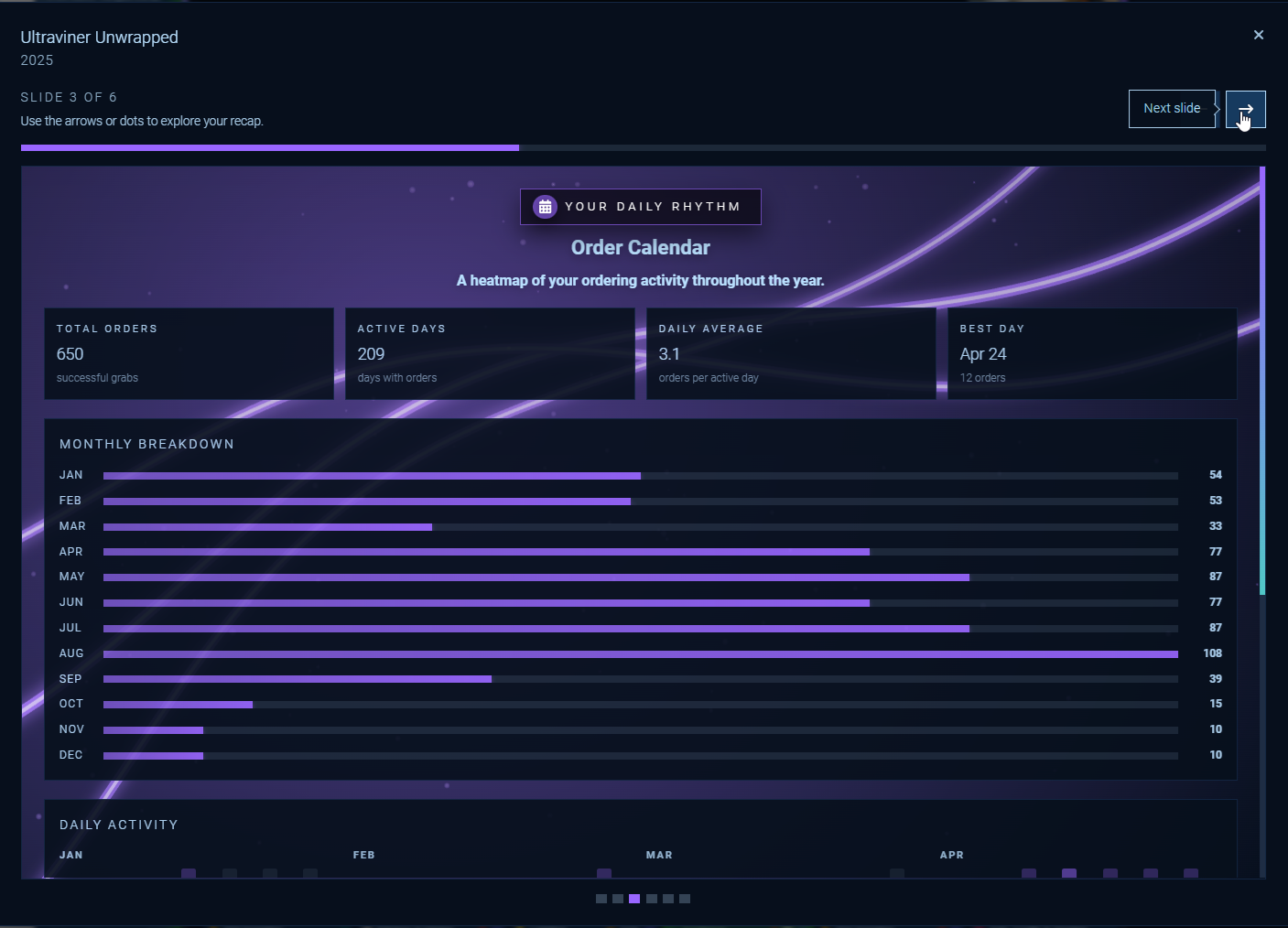
Task: Click the Daily Average stat card
Action: tap(791, 353)
